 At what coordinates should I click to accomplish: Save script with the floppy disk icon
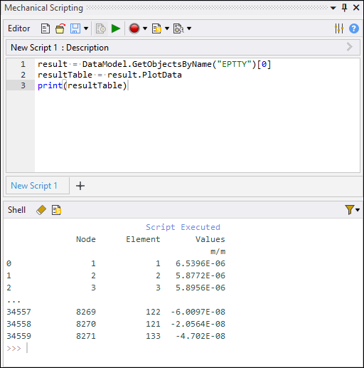(x=75, y=28)
